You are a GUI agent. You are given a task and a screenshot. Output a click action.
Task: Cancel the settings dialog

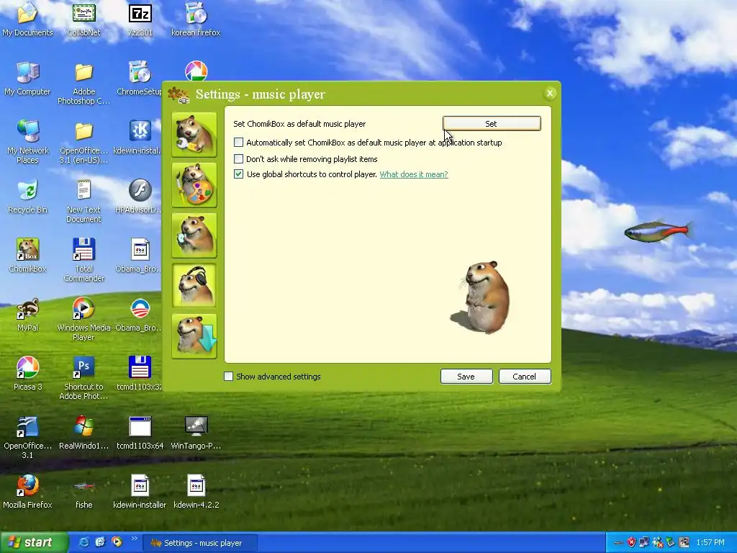tap(525, 376)
